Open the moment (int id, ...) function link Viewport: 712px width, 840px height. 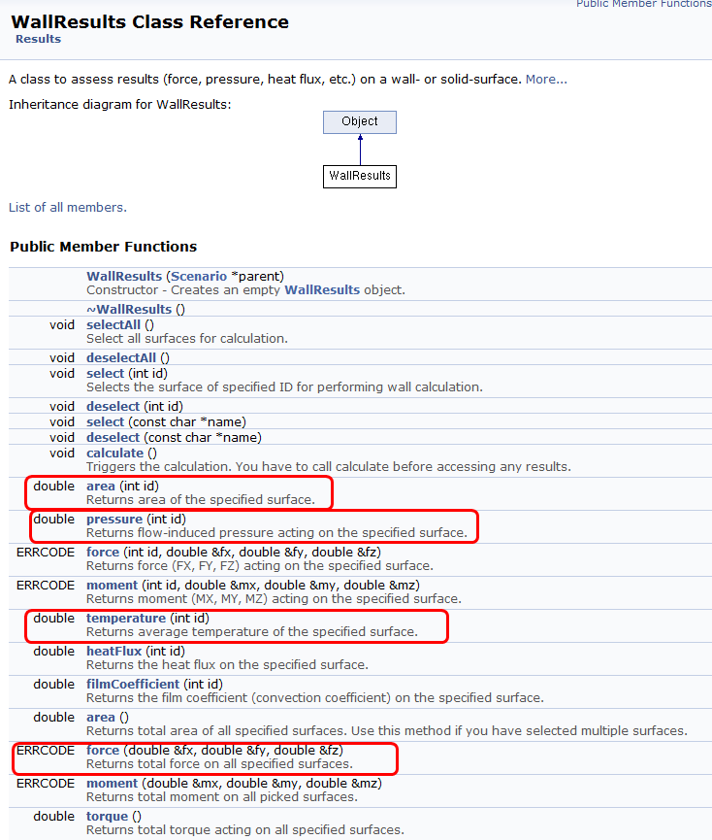[x=113, y=586]
